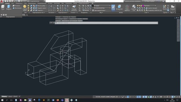
Task: Click the command line close X icon
Action: coord(51,23)
